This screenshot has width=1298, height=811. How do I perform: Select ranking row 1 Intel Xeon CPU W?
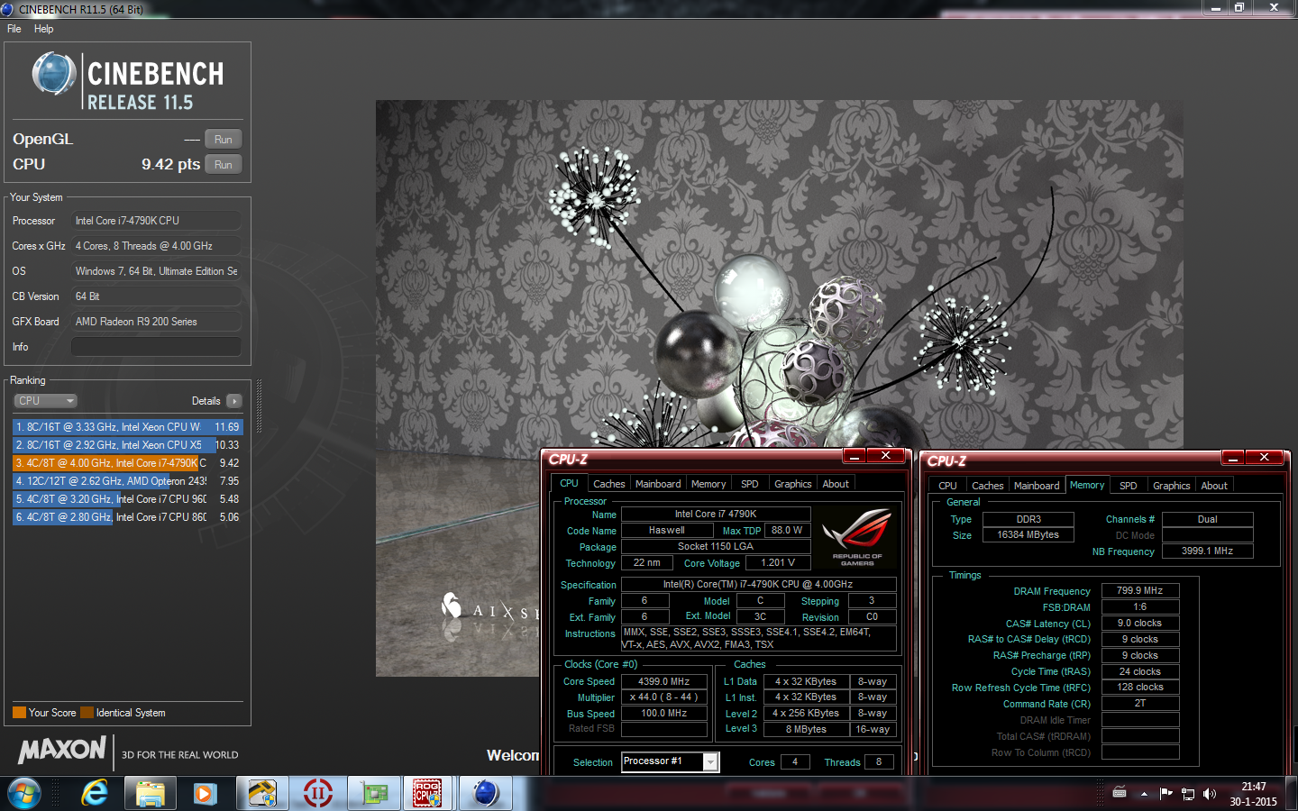[127, 427]
